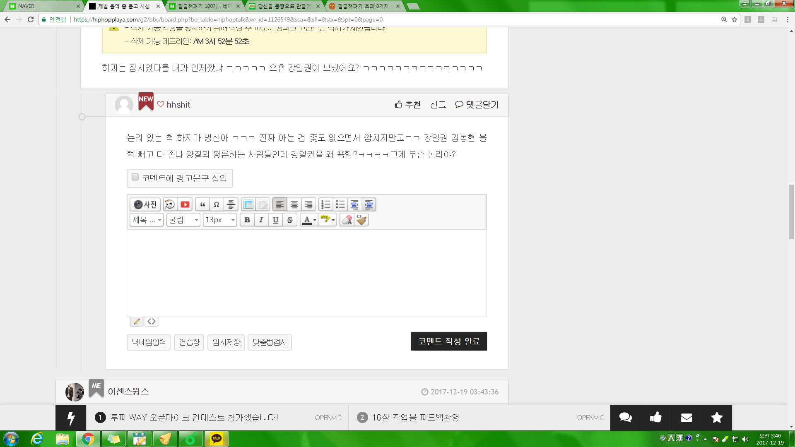795x447 pixels.
Task: Insert a blockquote using the quote icon
Action: [202, 204]
